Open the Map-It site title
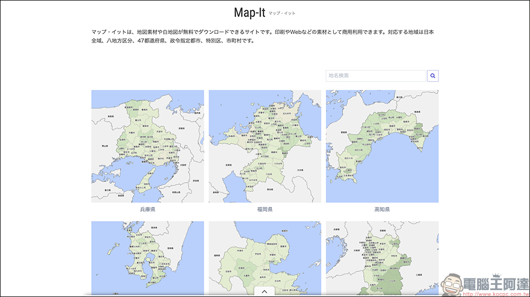530x297 pixels. click(x=250, y=13)
